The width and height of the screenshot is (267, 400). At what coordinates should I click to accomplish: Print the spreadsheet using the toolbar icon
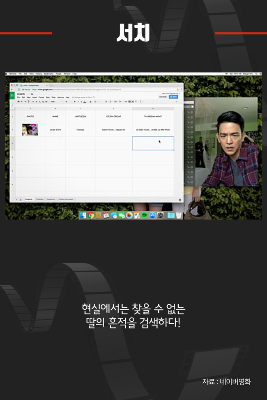(x=18, y=101)
